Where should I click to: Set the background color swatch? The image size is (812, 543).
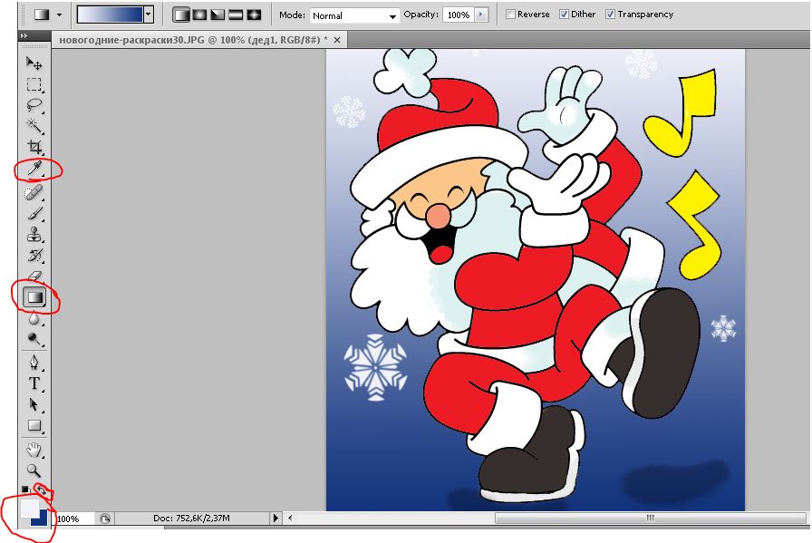43,519
